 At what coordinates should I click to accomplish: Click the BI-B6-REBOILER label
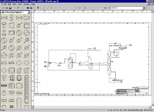click(x=117, y=80)
